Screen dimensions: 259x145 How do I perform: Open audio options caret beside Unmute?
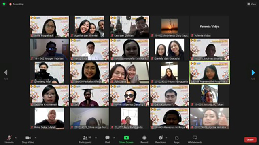coord(16,138)
